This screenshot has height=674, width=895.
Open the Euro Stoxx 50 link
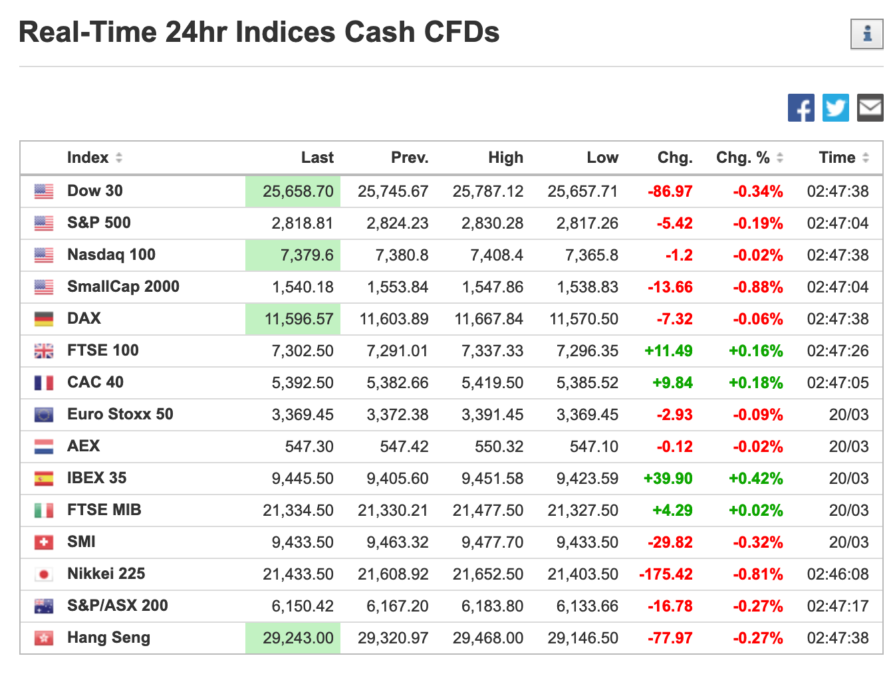pos(120,414)
